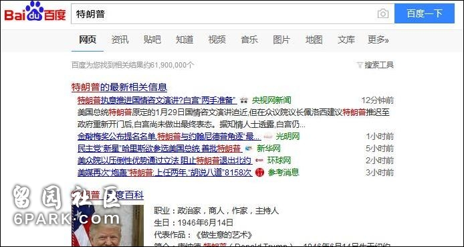The width and height of the screenshot is (464, 247).
Task: Open the 视频 tab
Action: pyautogui.click(x=217, y=39)
